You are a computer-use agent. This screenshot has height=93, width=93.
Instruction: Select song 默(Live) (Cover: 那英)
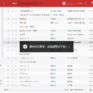tap(28, 31)
